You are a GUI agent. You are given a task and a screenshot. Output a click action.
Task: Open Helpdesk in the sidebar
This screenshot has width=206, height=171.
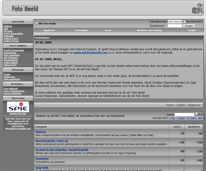click(9, 36)
